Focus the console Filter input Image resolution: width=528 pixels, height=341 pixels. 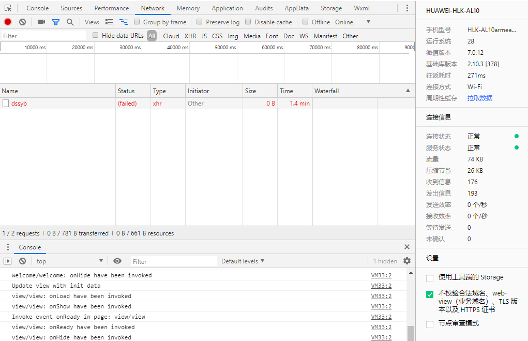point(174,261)
